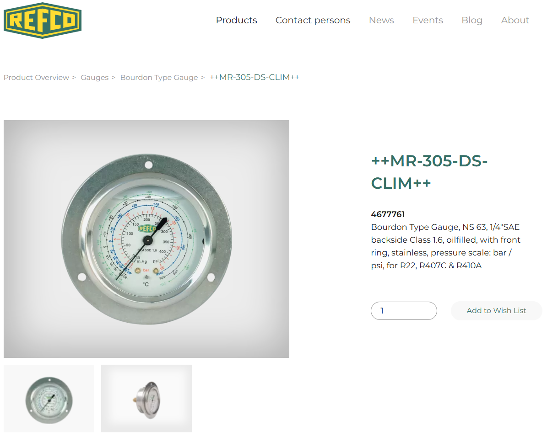Click the article number 4677761

[388, 214]
